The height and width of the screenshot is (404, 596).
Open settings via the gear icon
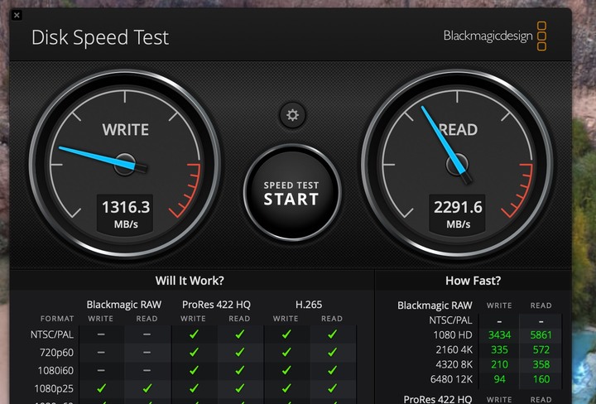292,115
